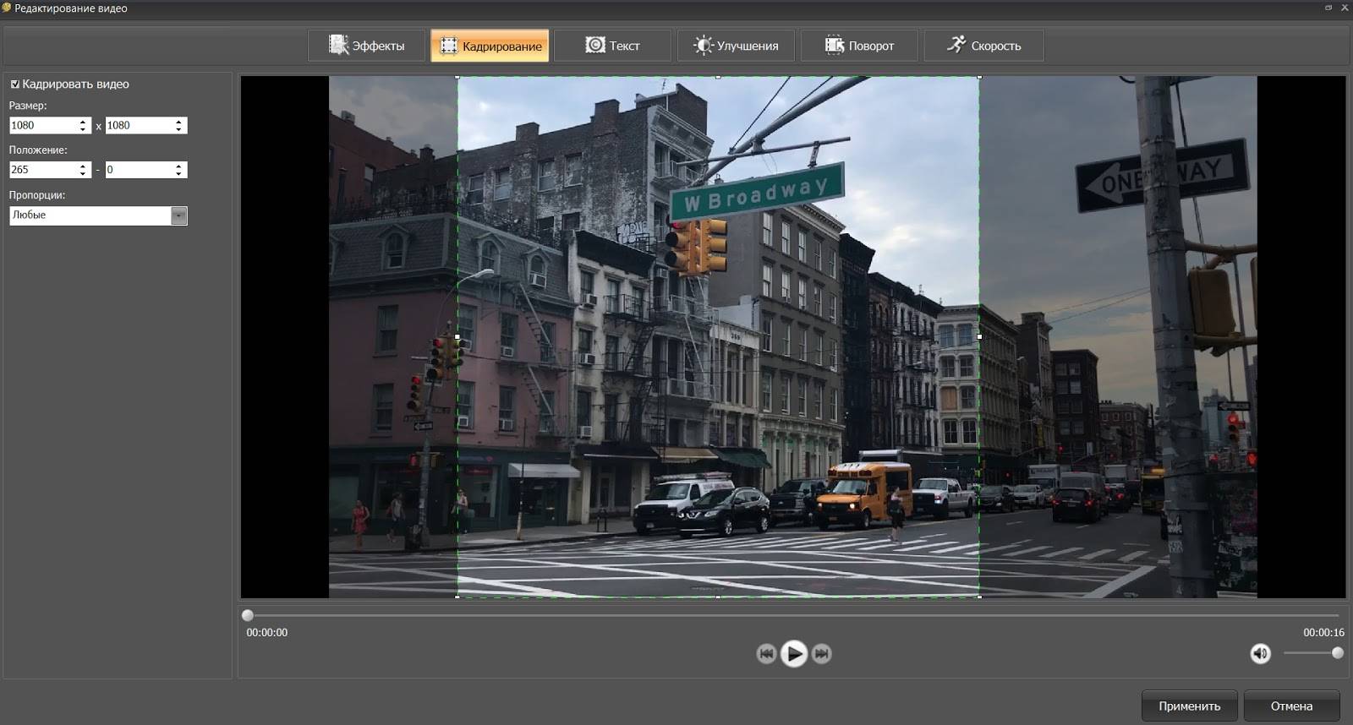Click the play button
Screen dimensions: 1353x725
793,653
